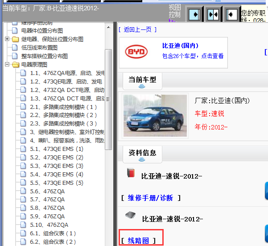Open 1.3、476ZQA DCT 电源 diagram

67,99
